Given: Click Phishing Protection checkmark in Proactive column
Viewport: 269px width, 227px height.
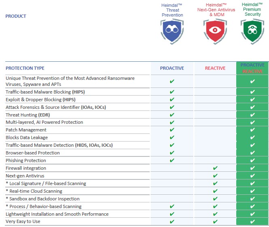Looking at the screenshot, I should pos(172,160).
